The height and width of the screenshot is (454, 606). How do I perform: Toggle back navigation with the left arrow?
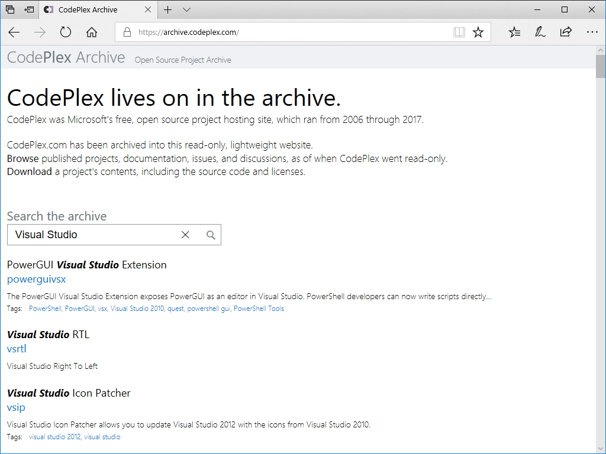[14, 33]
